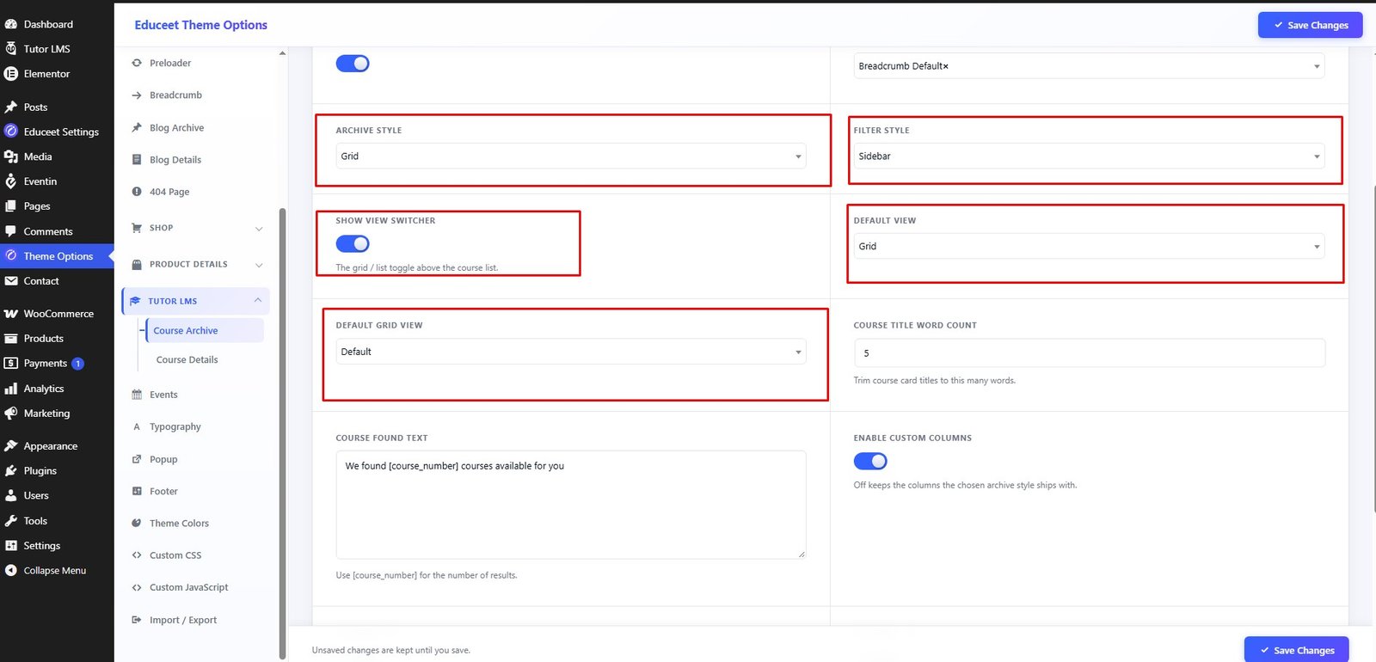Click the Import / Export icon
The image size is (1376, 662).
(137, 620)
